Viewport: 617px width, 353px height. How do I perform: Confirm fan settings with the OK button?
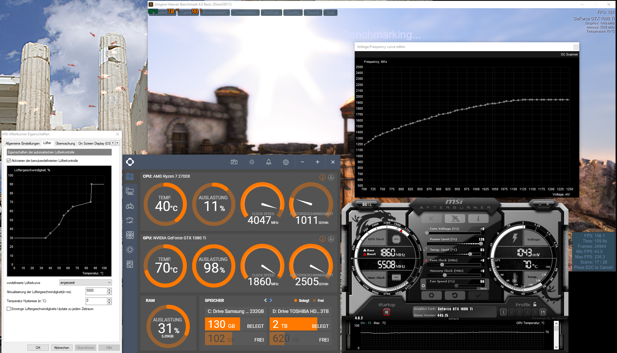38,347
